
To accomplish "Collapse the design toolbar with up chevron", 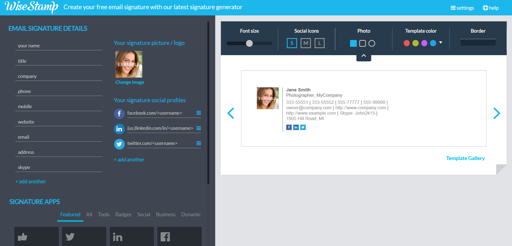I will click(364, 56).
